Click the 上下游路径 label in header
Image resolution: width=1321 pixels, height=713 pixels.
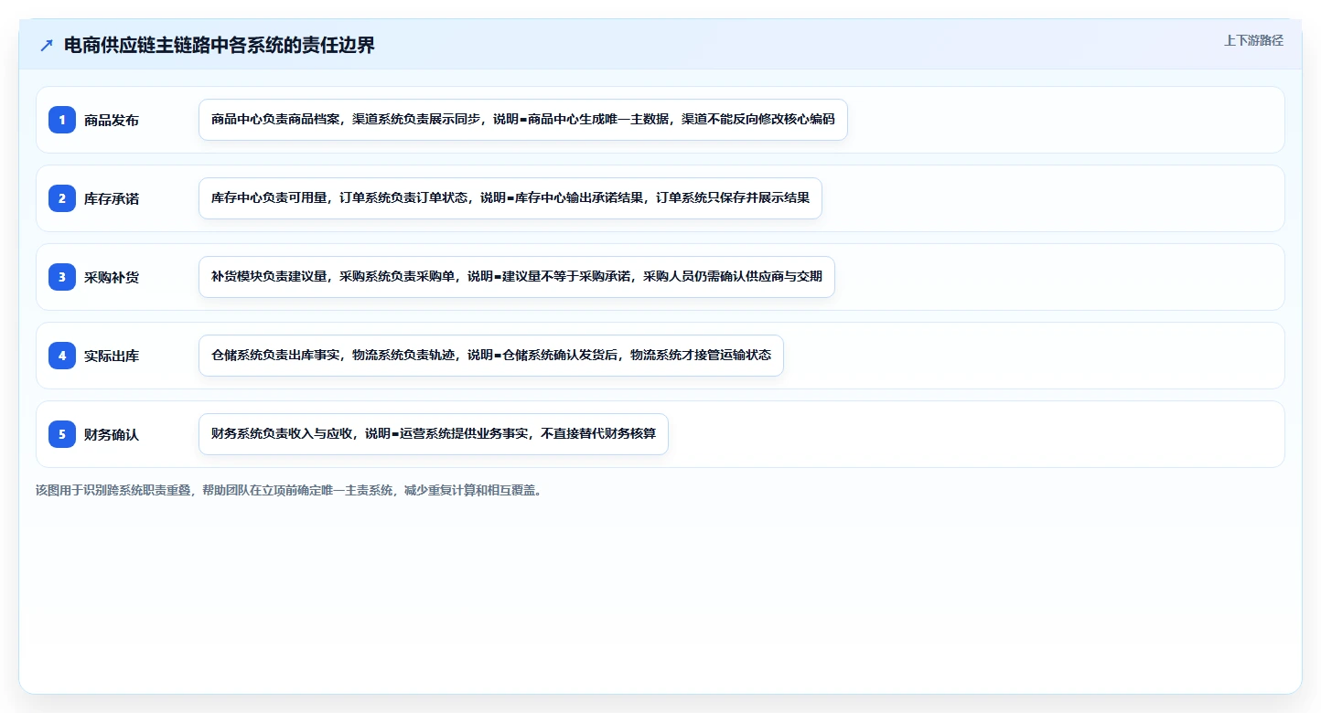[x=1253, y=40]
